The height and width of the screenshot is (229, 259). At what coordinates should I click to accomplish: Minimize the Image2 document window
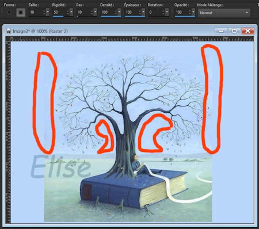tap(221, 31)
